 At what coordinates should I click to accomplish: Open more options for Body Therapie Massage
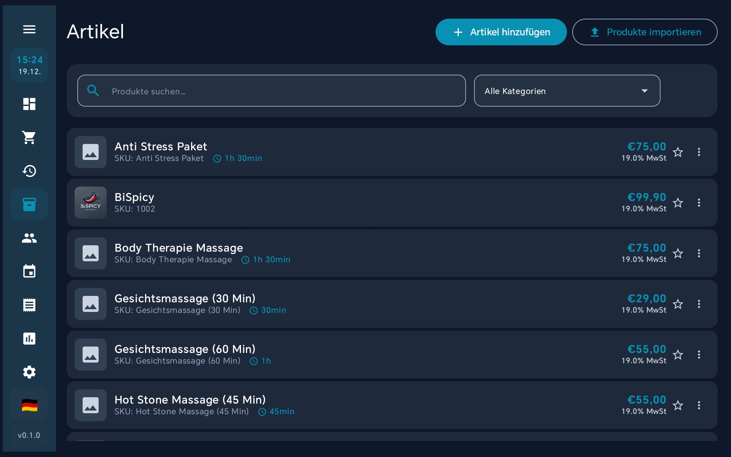click(x=699, y=253)
